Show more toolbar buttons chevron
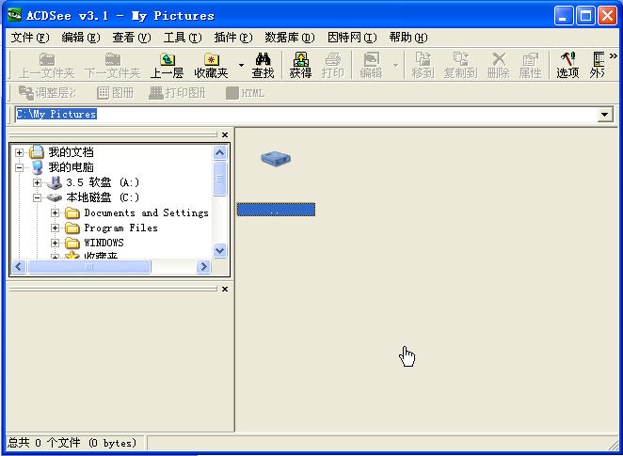 [614, 56]
